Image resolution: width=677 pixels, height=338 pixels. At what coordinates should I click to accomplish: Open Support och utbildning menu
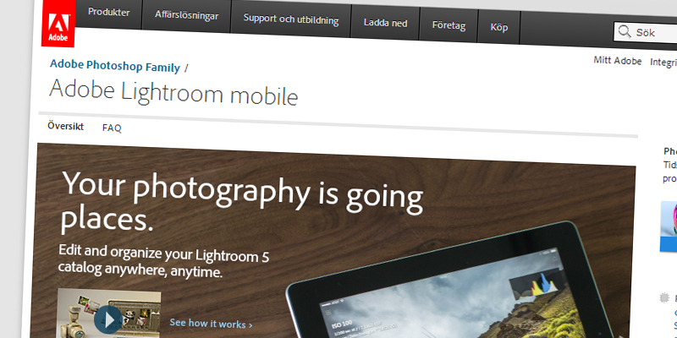(291, 19)
